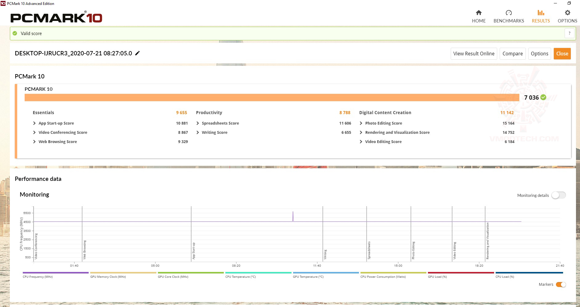Click the green check next to 7 036
The image size is (580, 307).
click(x=543, y=97)
